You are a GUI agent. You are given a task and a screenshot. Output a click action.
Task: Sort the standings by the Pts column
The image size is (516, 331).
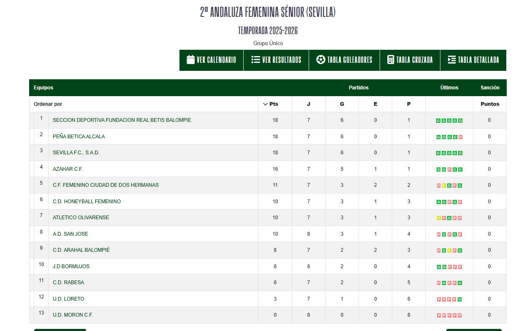[271, 104]
